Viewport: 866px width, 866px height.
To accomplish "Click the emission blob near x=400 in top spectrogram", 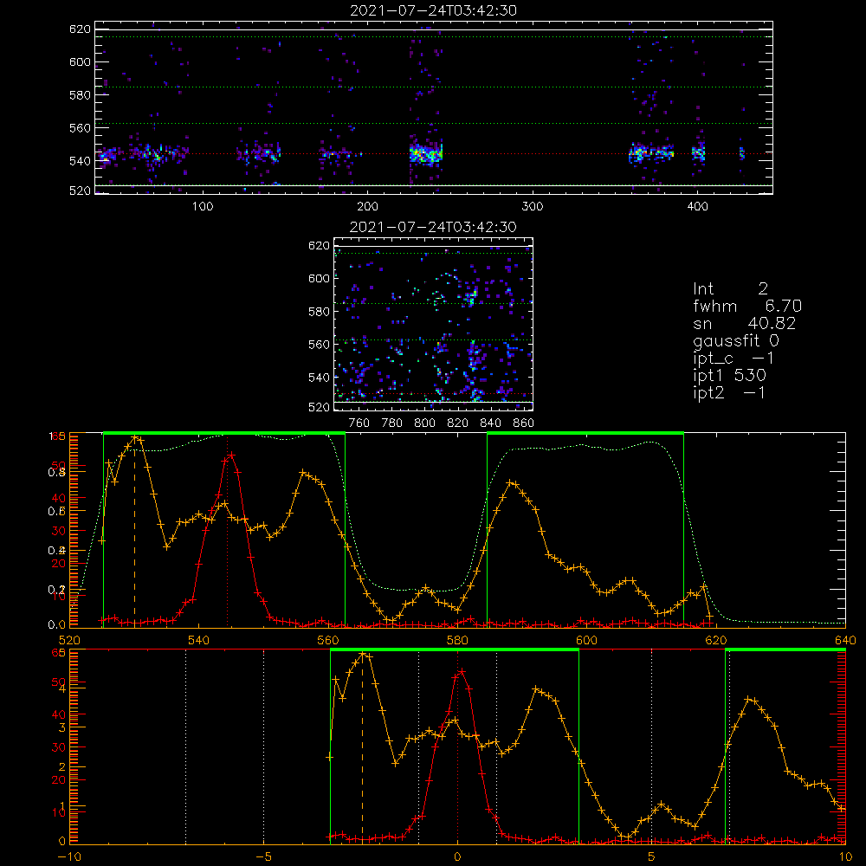I will pos(699,153).
